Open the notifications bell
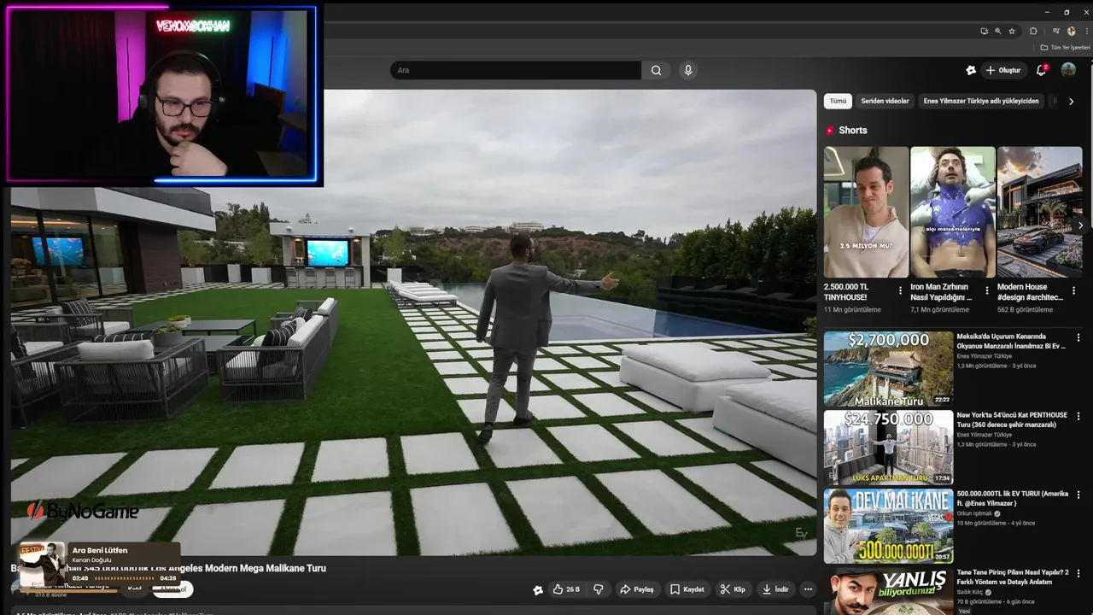 click(1041, 70)
